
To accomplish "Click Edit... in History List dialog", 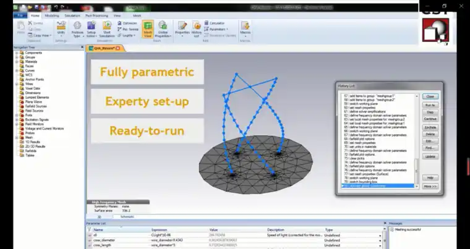I will pos(430,141).
